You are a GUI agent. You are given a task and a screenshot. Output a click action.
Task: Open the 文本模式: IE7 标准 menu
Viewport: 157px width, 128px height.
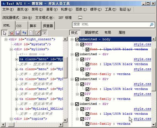(54, 18)
